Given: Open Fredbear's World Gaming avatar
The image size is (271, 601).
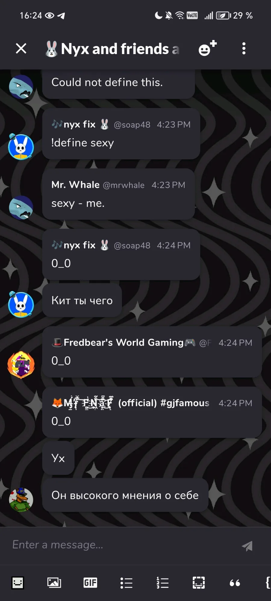Looking at the screenshot, I should tap(21, 365).
